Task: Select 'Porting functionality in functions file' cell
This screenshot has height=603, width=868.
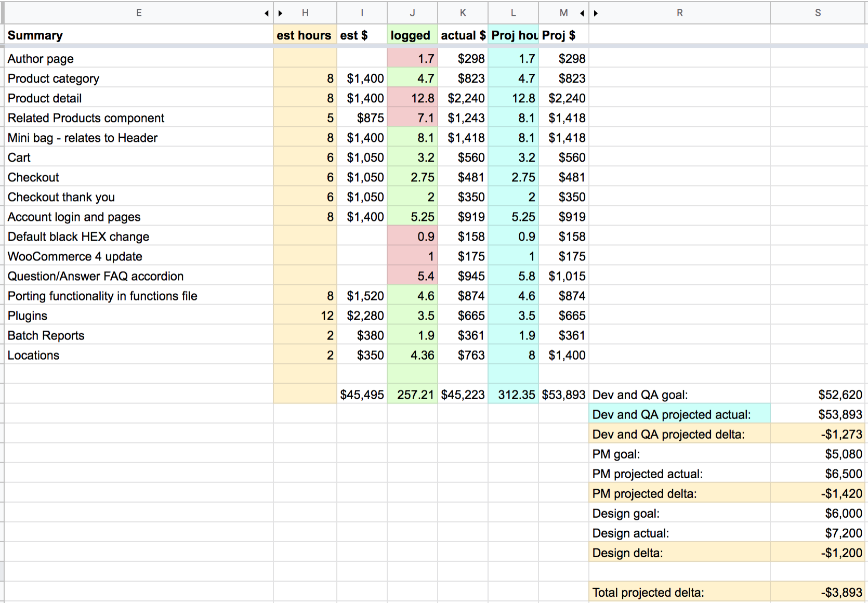Action: (139, 295)
